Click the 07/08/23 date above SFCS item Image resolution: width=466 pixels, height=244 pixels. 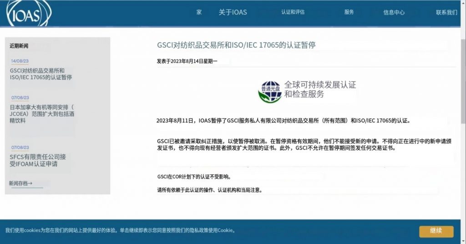pyautogui.click(x=20, y=147)
